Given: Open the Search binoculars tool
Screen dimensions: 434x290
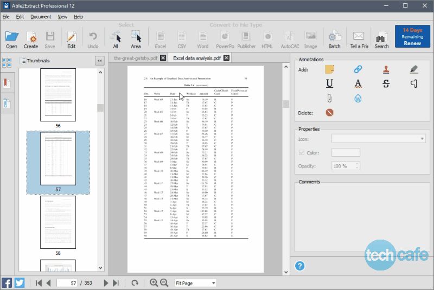Looking at the screenshot, I should tap(381, 40).
